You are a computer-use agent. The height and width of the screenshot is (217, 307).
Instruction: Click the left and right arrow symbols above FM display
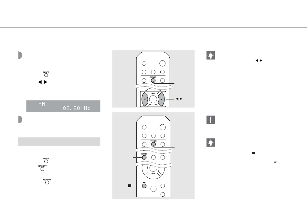[43, 82]
